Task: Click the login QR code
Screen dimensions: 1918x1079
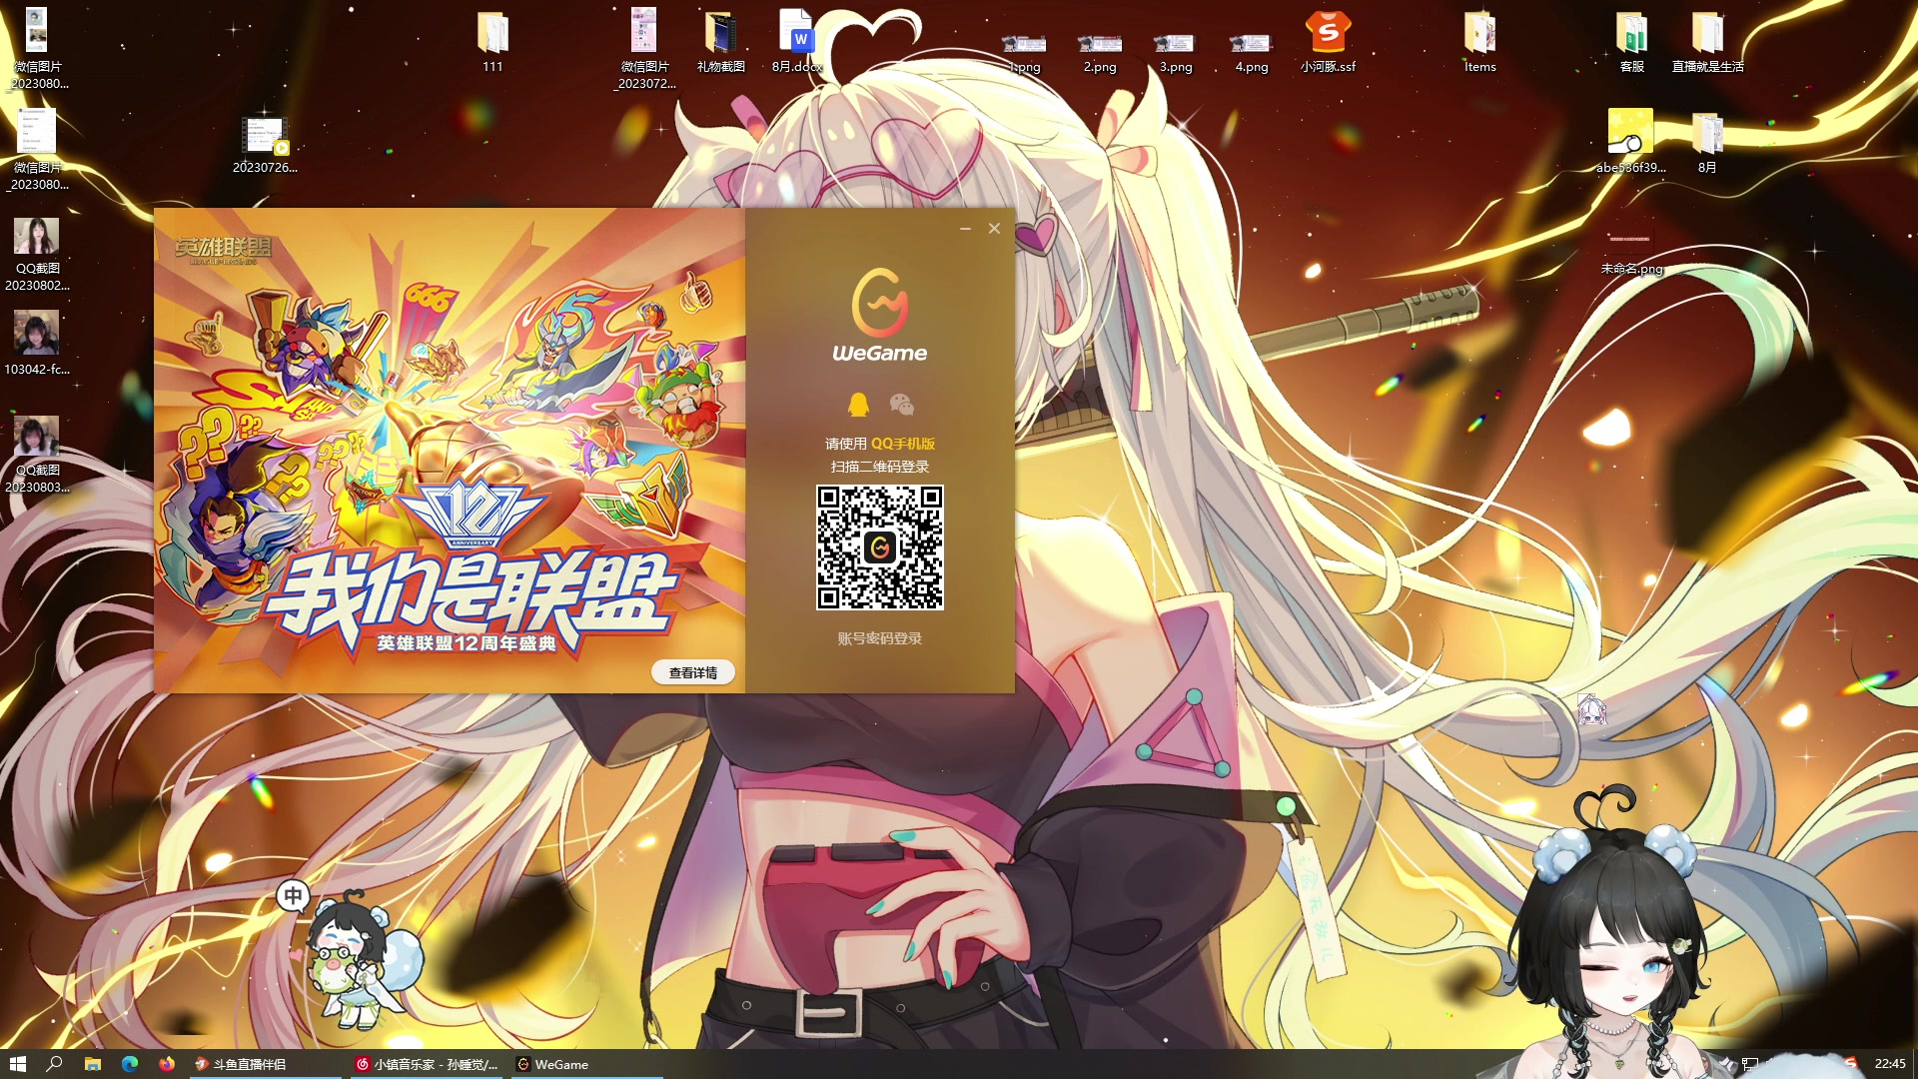Action: 879,547
